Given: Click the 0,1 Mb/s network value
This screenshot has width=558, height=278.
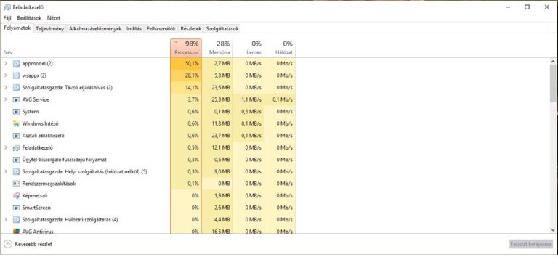Looking at the screenshot, I should (x=283, y=99).
